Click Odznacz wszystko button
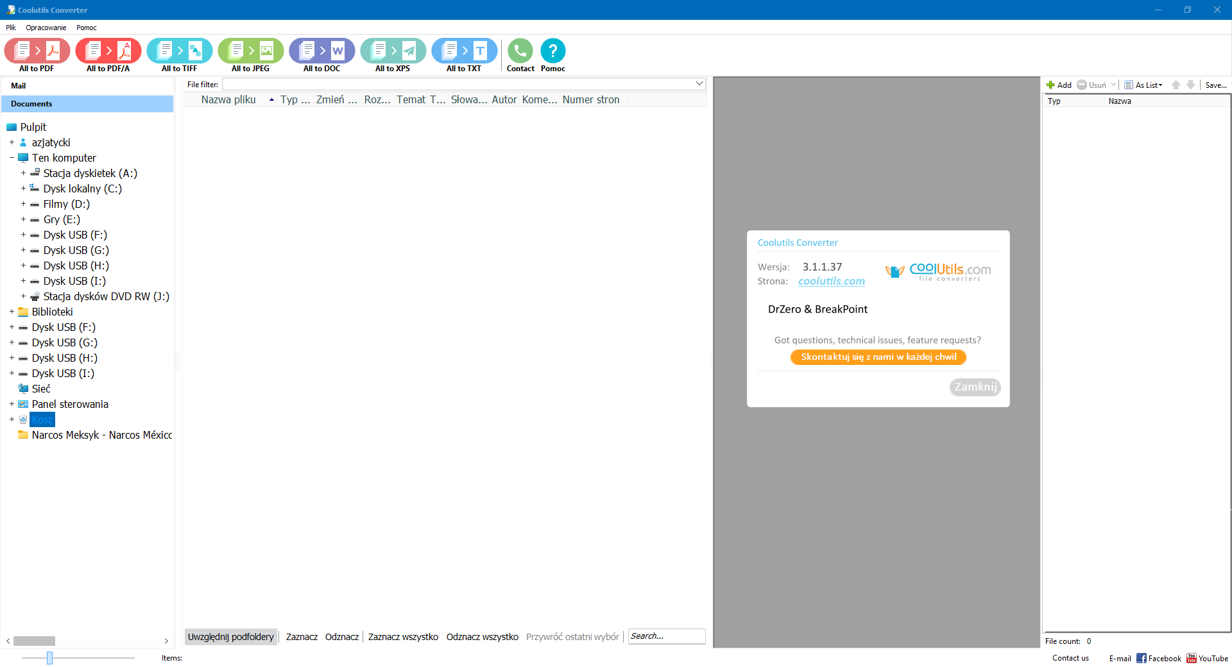The image size is (1232, 667). click(x=483, y=637)
